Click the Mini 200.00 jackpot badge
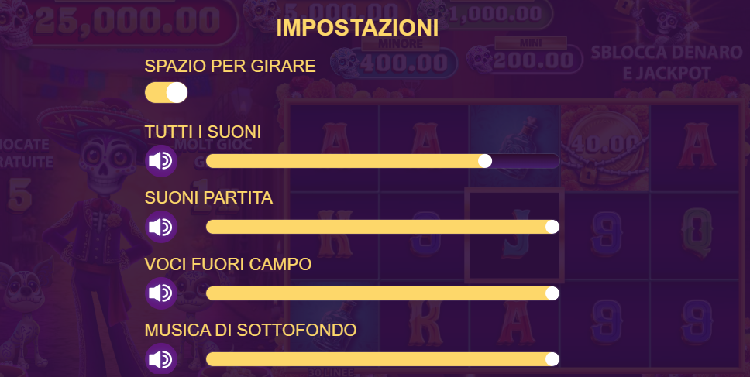This screenshot has width=750, height=377. coord(525,57)
